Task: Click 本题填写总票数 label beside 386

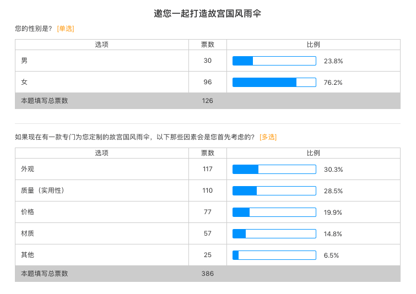Action: coord(45,274)
